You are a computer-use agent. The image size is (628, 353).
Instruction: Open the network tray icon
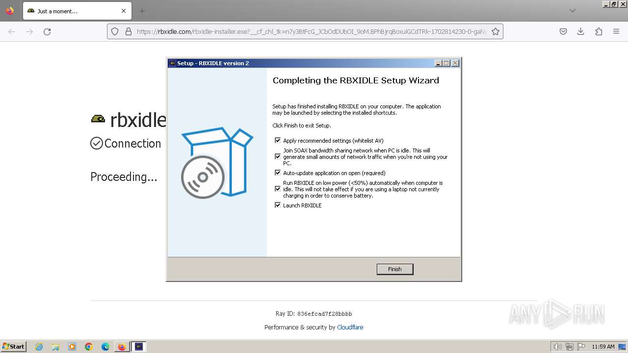[570, 347]
